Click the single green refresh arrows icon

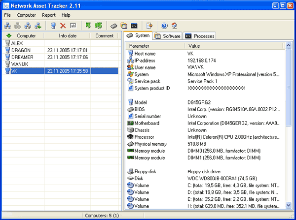[88, 26]
